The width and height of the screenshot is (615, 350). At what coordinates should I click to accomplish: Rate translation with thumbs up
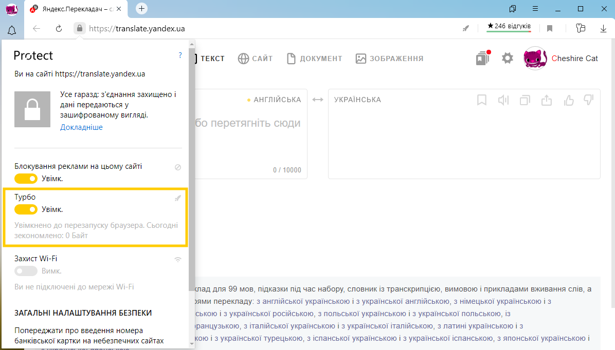click(568, 100)
